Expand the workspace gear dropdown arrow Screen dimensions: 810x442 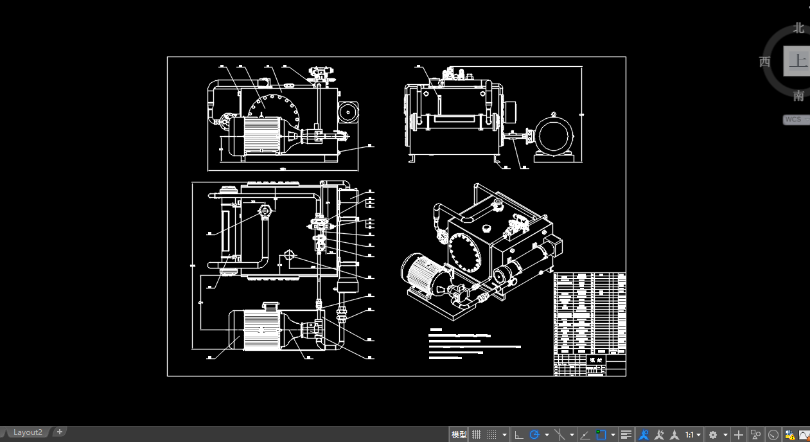(x=725, y=435)
